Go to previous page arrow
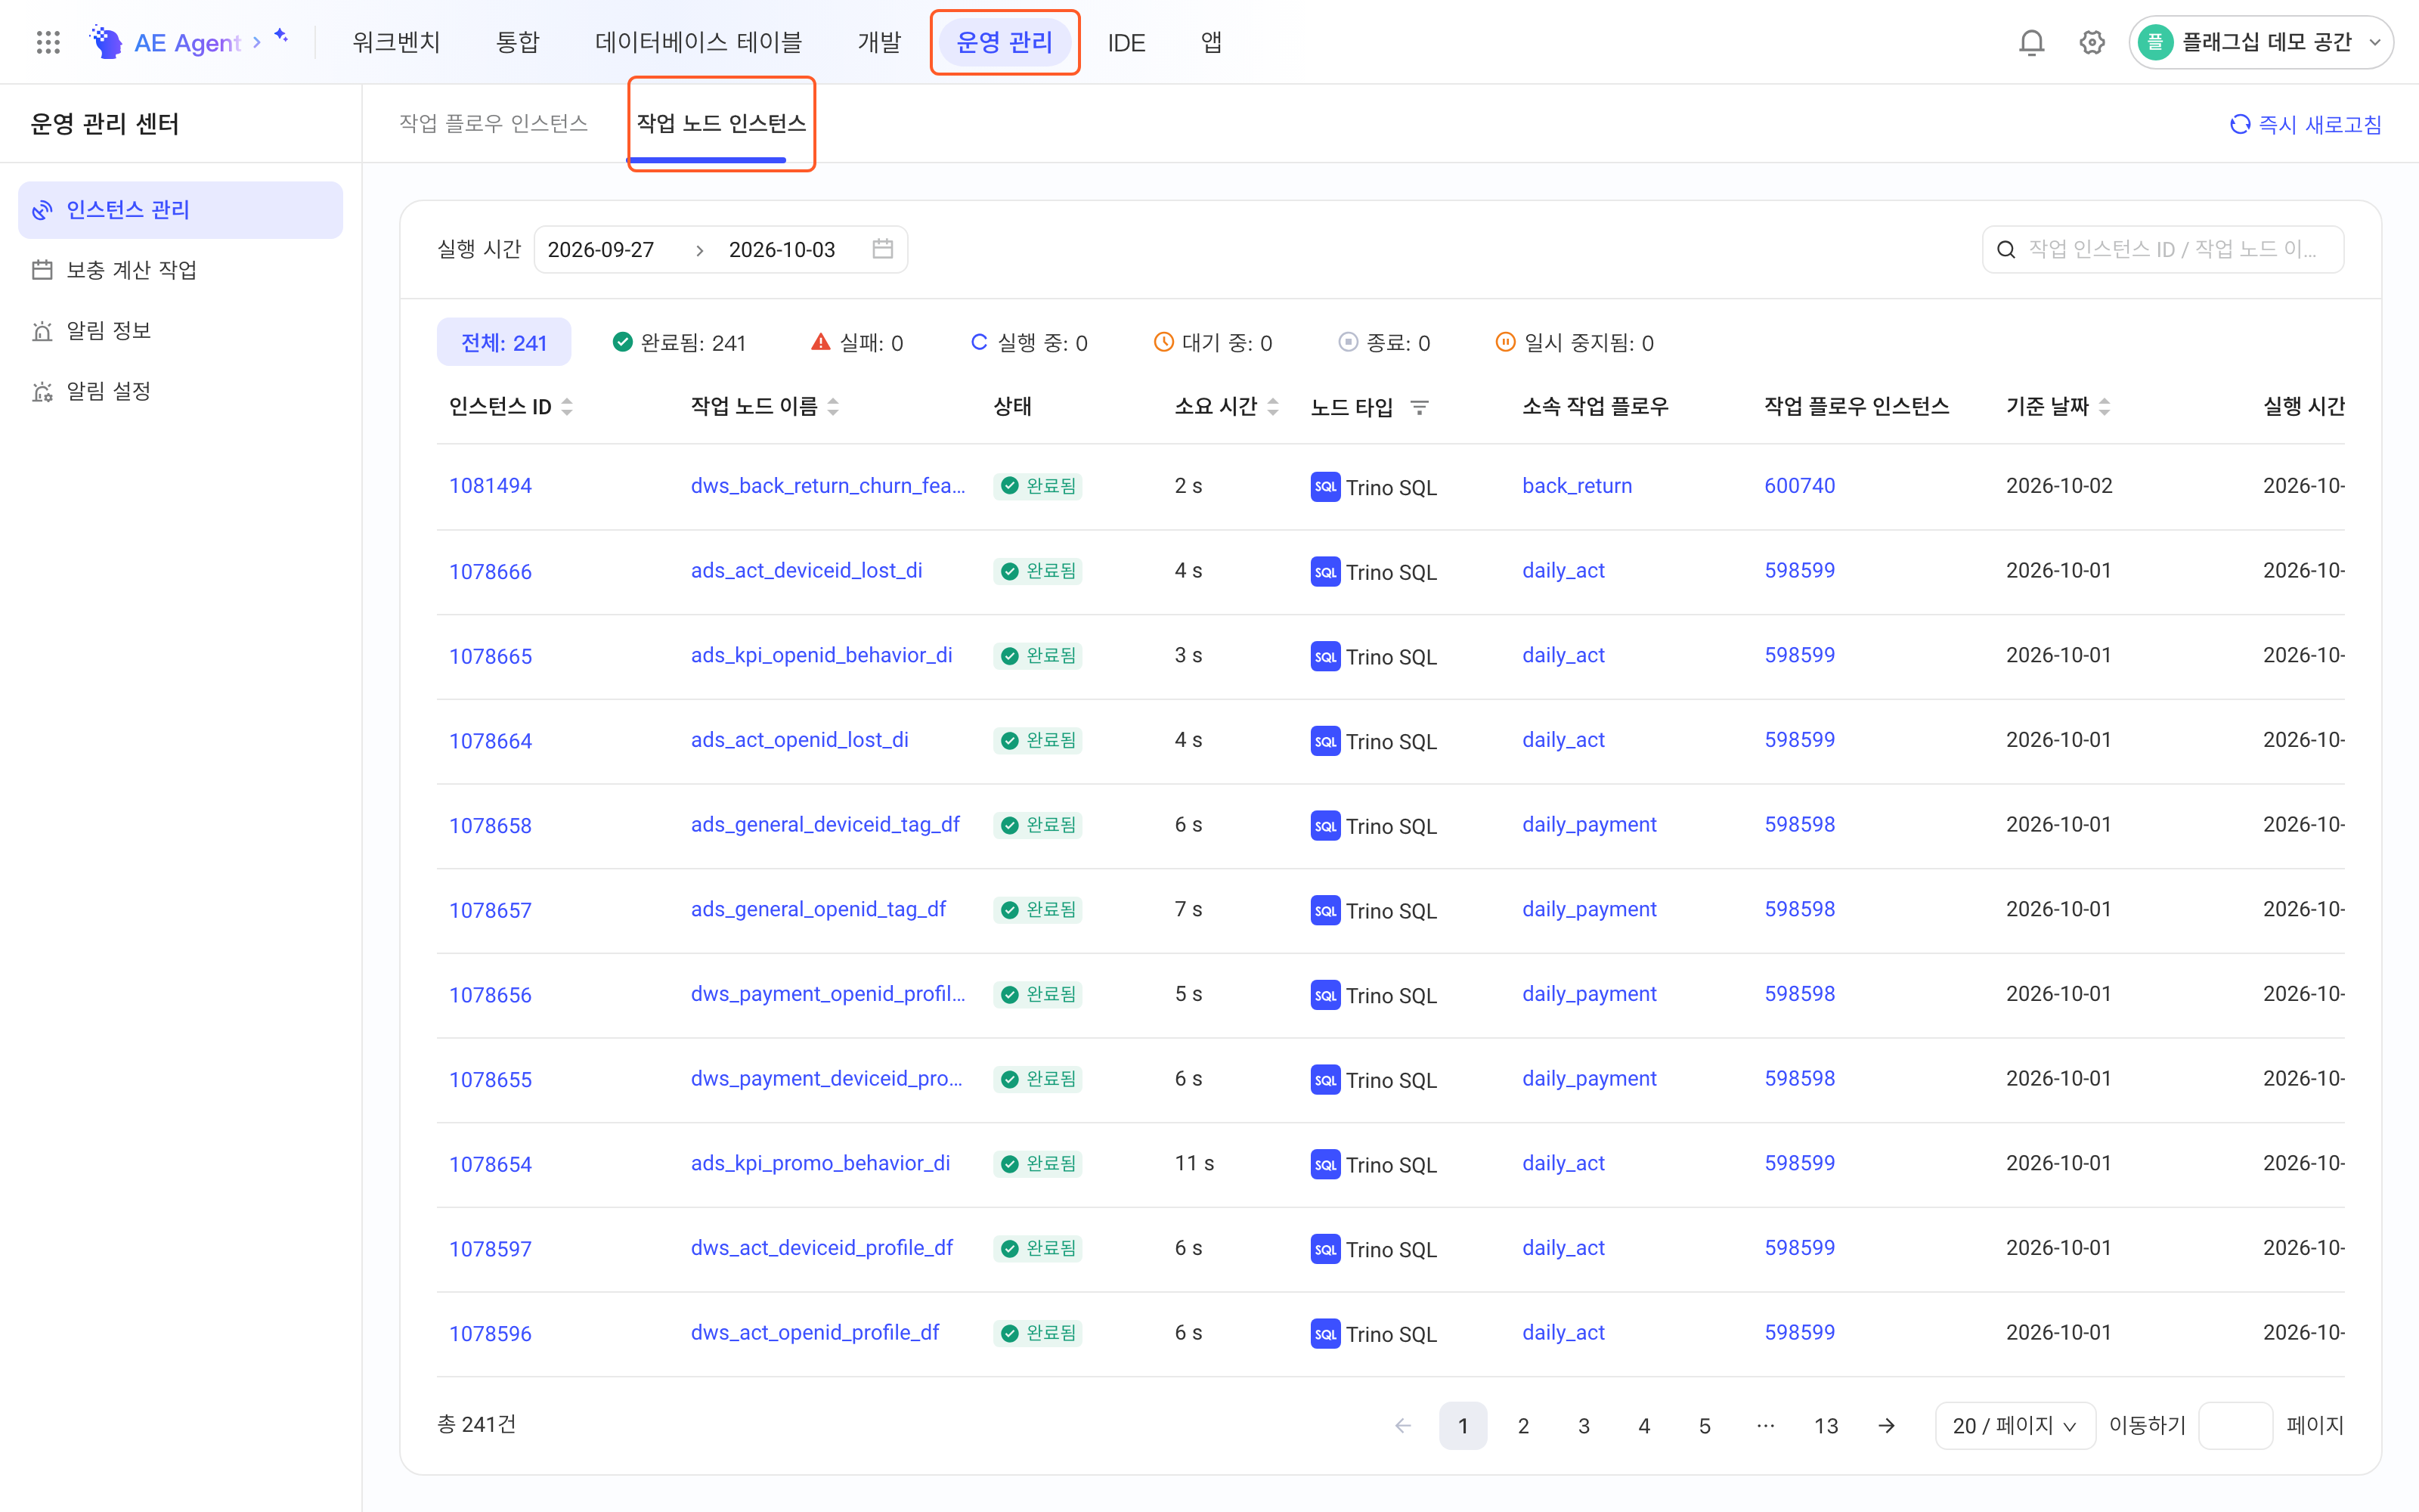 click(1402, 1425)
